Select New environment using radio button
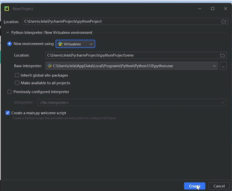The width and height of the screenshot is (232, 191). pyautogui.click(x=9, y=44)
